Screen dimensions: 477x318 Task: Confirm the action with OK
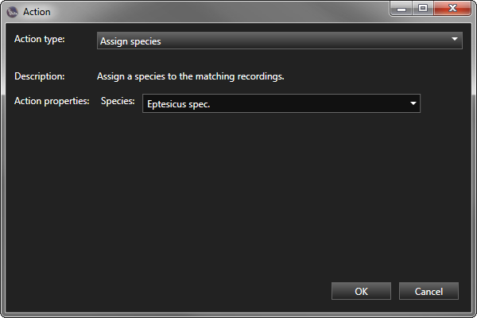tap(361, 291)
